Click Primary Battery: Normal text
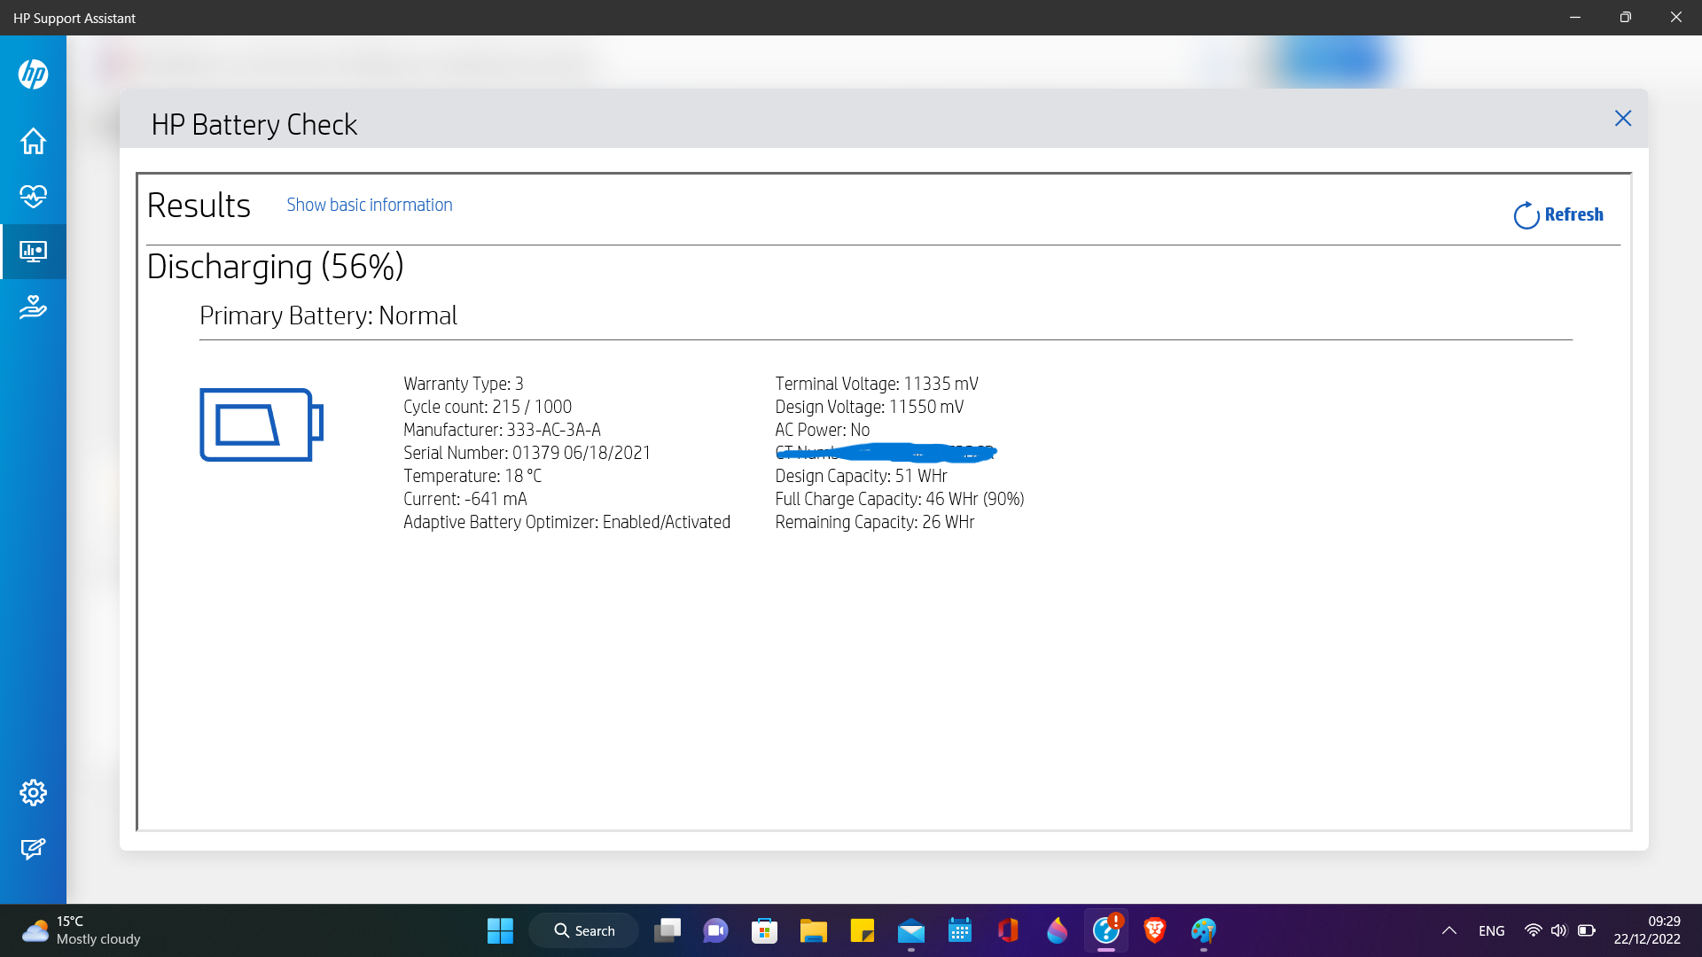 coord(328,315)
